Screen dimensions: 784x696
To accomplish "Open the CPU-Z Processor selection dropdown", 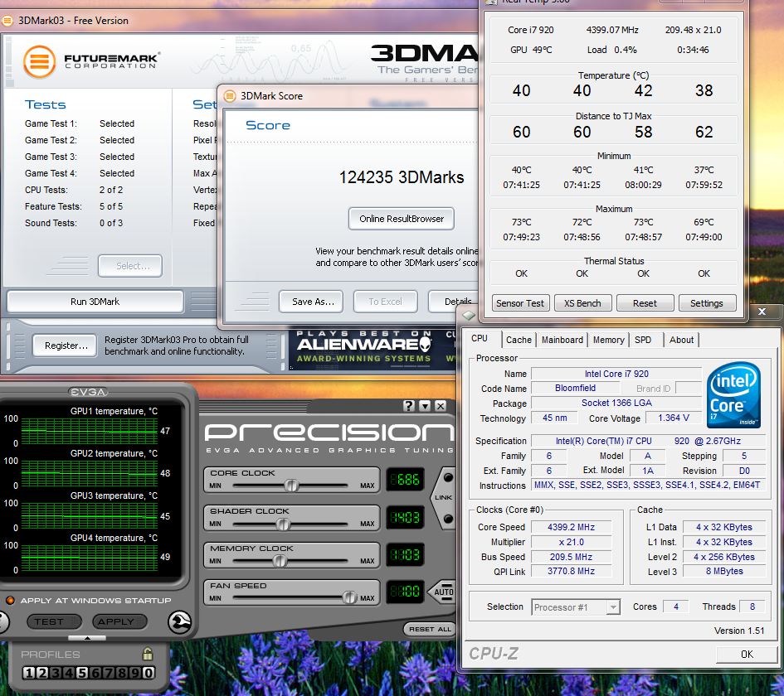I will pyautogui.click(x=612, y=607).
